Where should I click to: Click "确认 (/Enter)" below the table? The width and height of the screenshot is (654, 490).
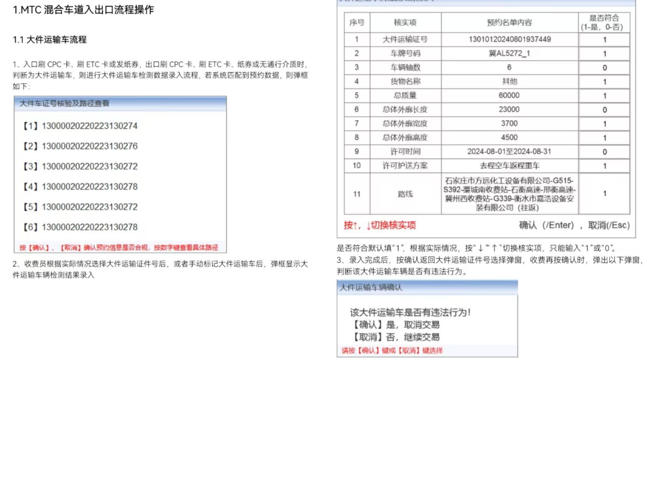point(547,225)
